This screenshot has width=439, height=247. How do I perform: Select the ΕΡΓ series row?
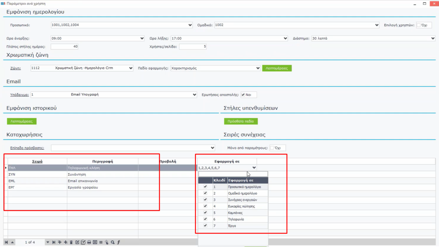pyautogui.click(x=37, y=187)
